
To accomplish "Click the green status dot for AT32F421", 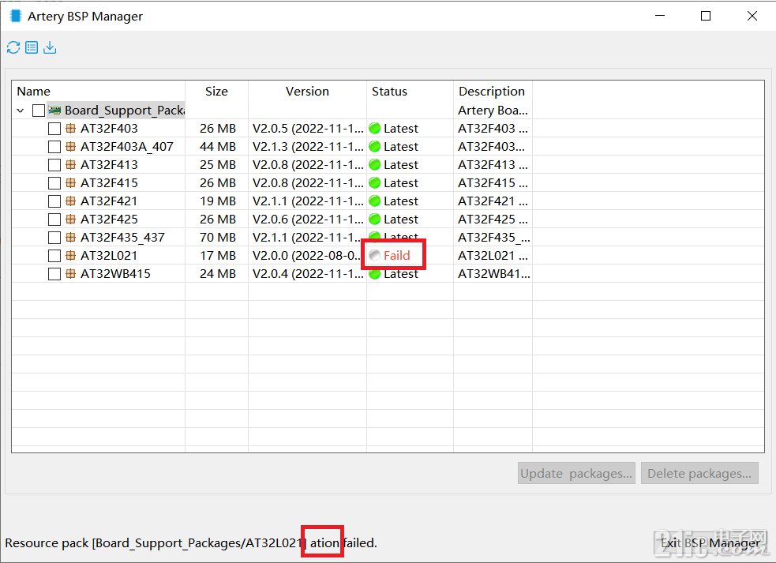I will click(375, 201).
